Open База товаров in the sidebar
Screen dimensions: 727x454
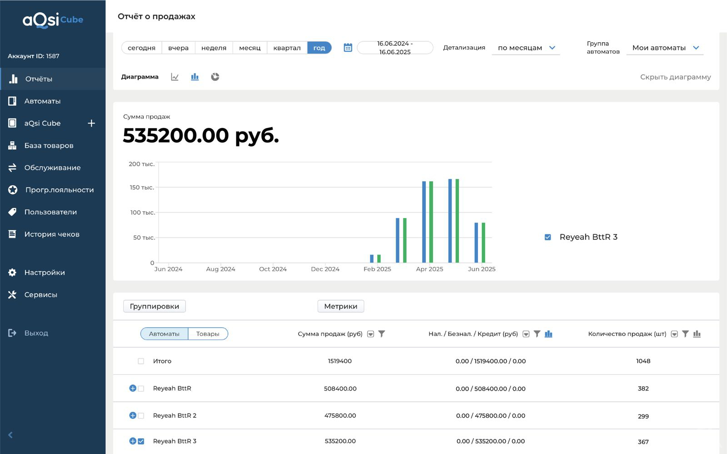pyautogui.click(x=53, y=145)
